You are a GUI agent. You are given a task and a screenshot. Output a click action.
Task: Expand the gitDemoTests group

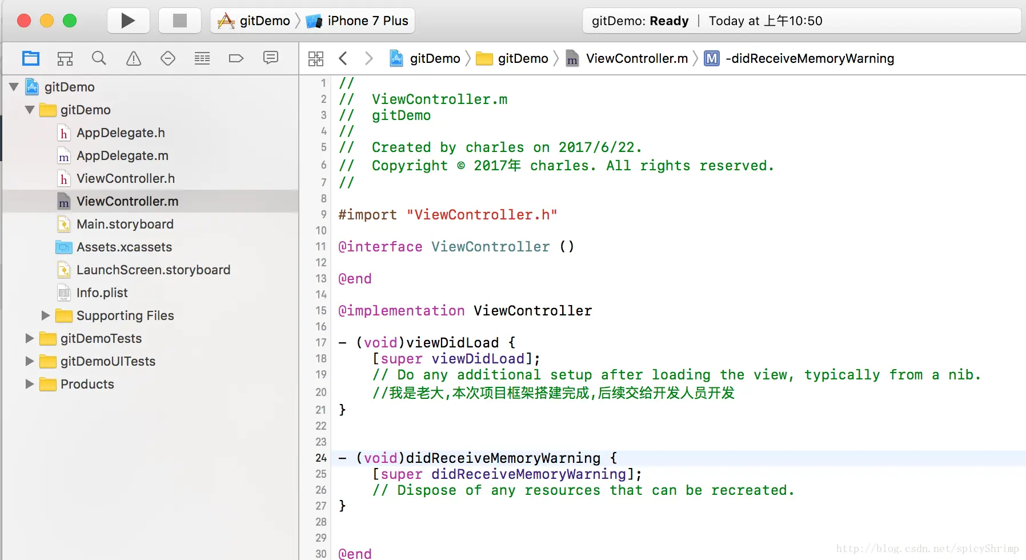pos(30,338)
